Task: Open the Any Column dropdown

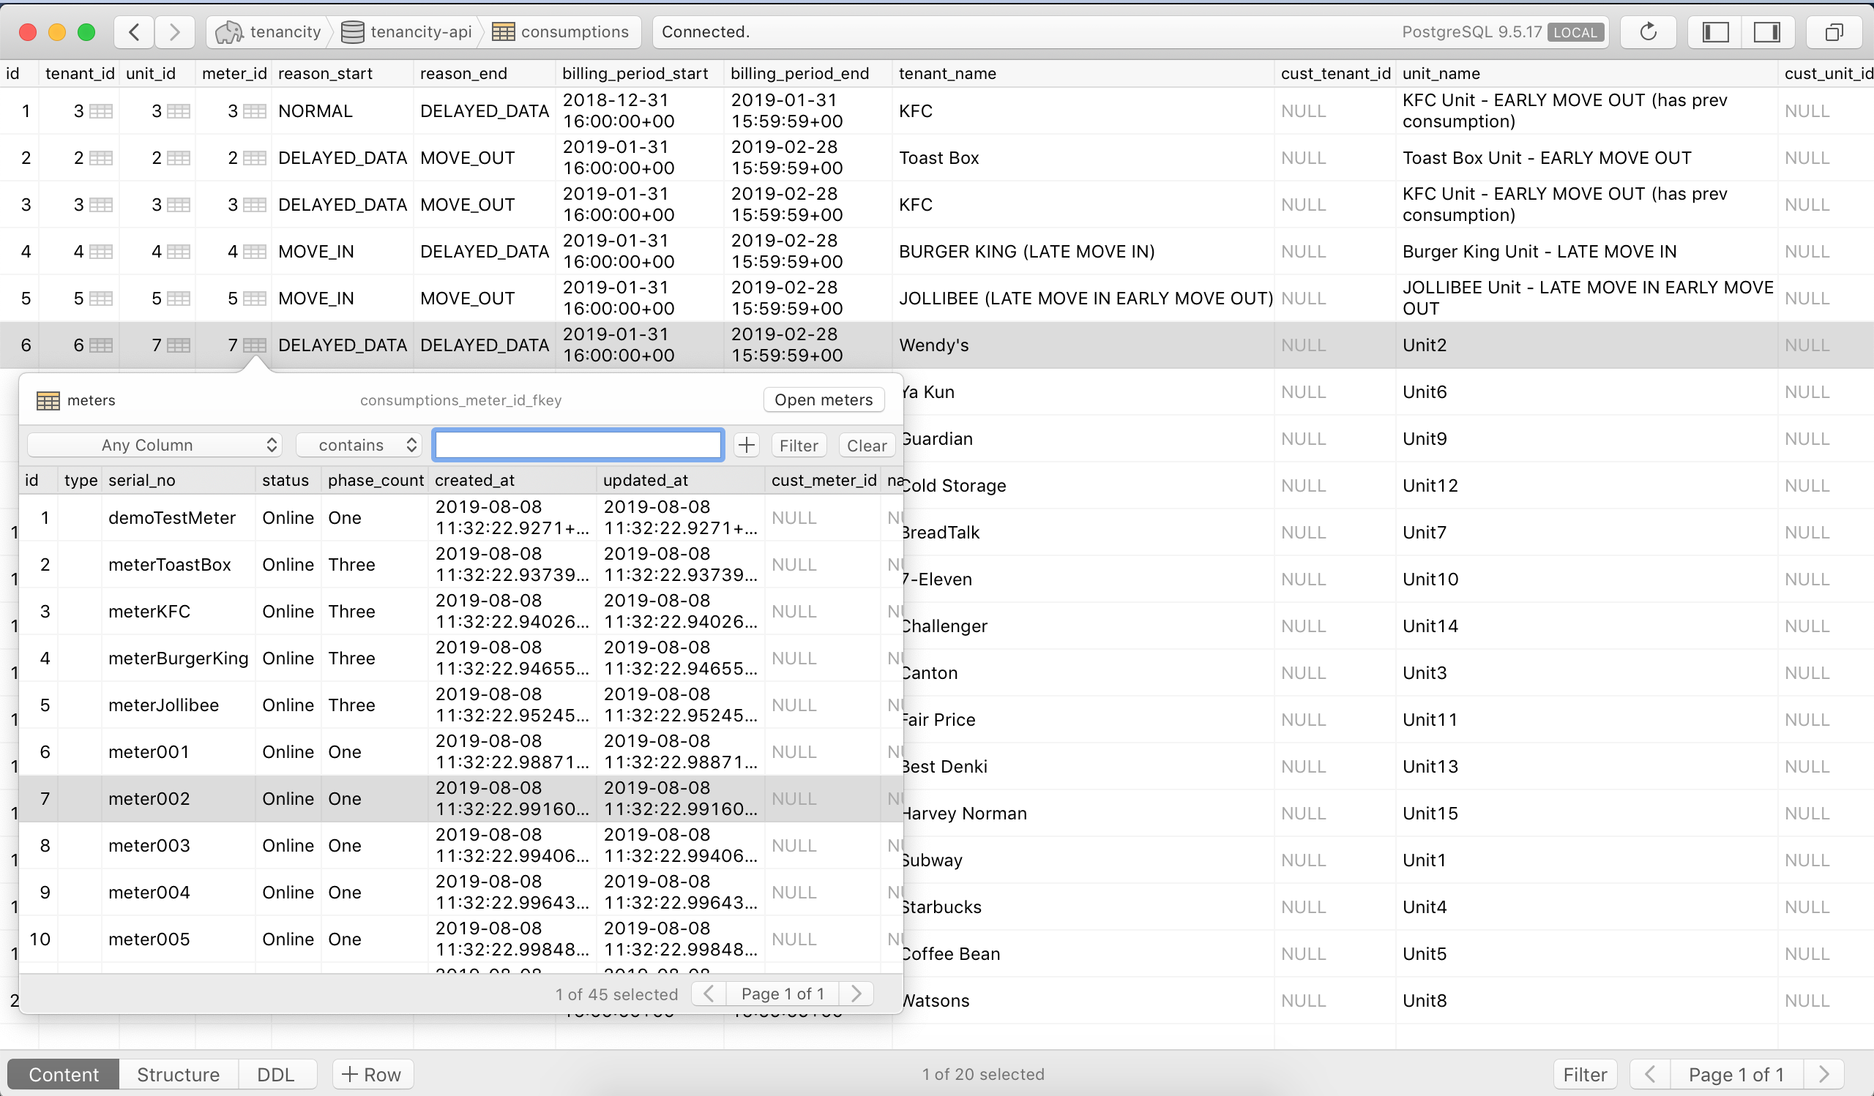Action: click(x=154, y=445)
